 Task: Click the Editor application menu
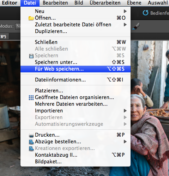10,3
